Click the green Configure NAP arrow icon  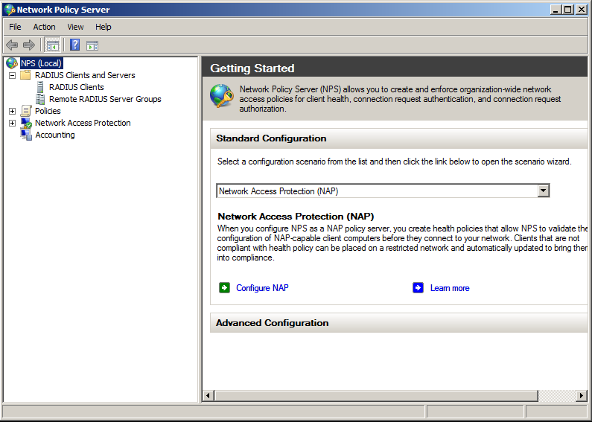click(224, 288)
